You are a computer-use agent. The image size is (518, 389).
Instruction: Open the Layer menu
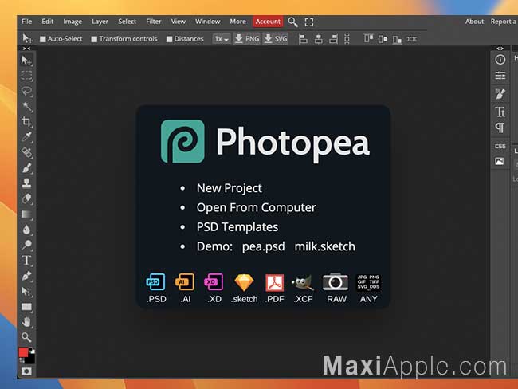[100, 22]
